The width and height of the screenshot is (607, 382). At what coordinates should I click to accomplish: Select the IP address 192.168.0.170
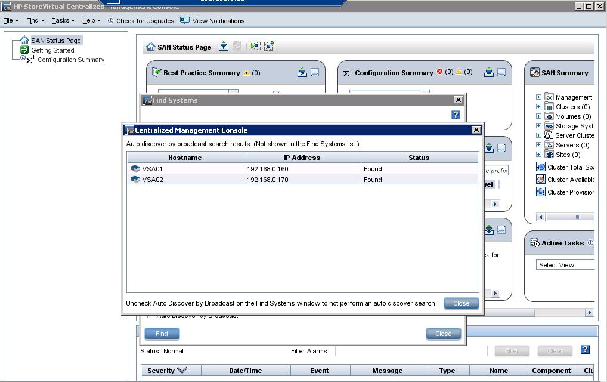coord(268,180)
